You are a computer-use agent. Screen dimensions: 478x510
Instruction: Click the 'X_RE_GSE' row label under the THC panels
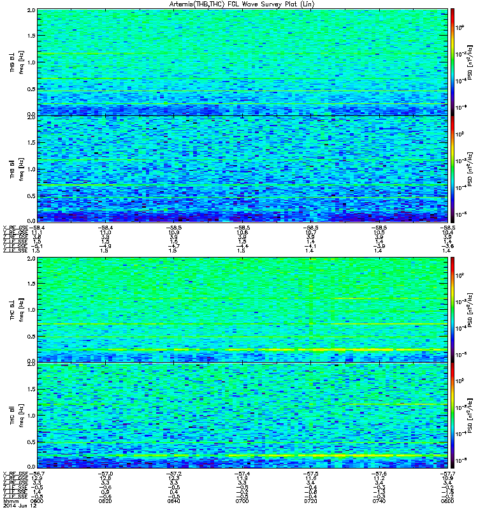[x=15, y=474]
